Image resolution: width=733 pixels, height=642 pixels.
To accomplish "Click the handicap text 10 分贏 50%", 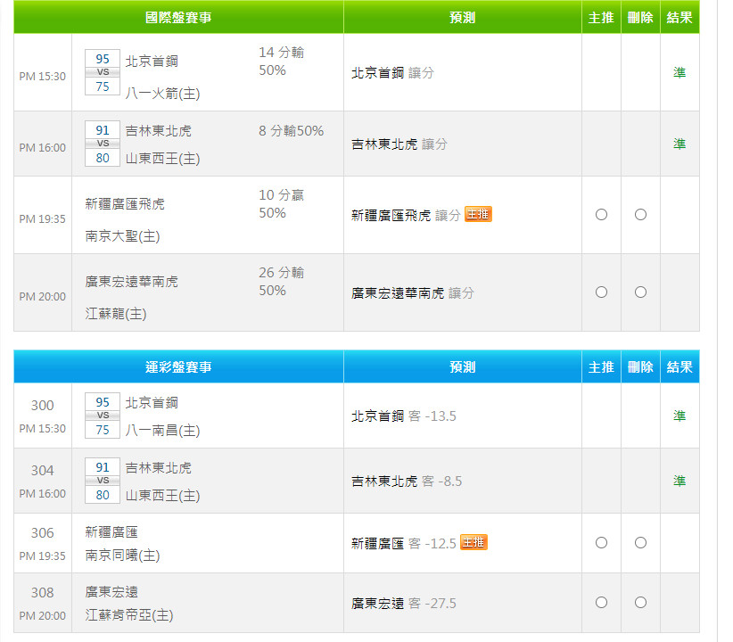I will coord(282,204).
